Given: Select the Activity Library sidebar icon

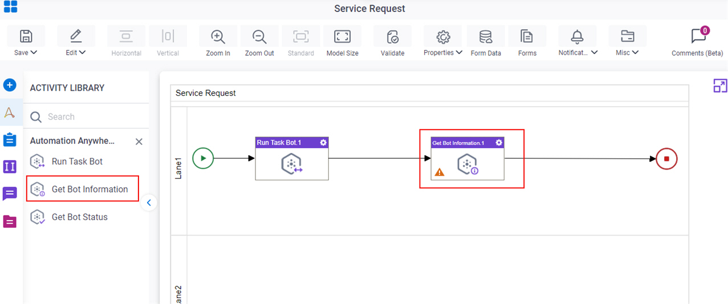Looking at the screenshot, I should pos(10,112).
